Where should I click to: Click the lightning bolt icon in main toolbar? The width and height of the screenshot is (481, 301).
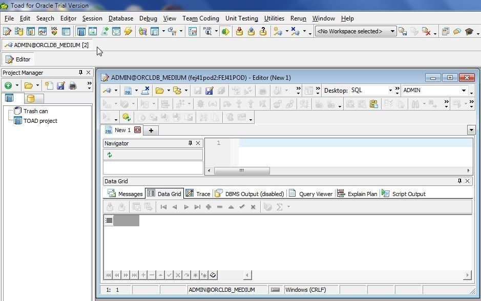click(x=128, y=31)
